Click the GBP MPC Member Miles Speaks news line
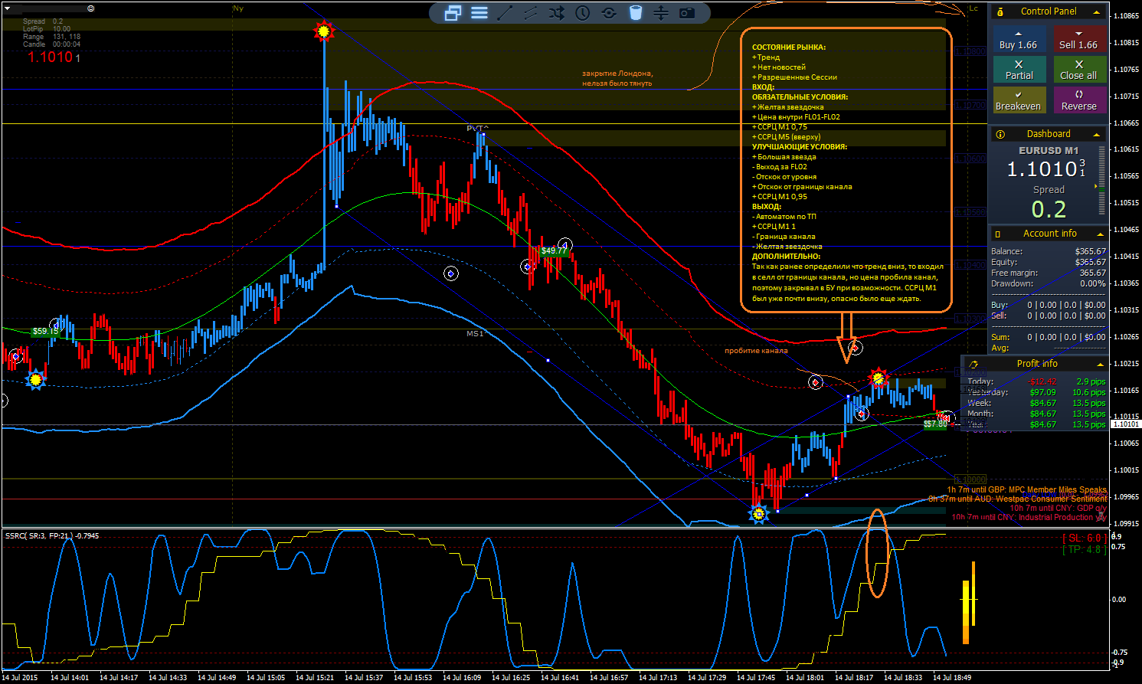This screenshot has height=684, width=1142. [1026, 489]
